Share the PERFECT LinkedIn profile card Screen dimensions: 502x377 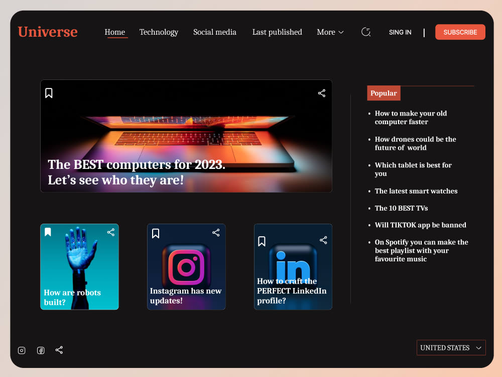pos(323,240)
